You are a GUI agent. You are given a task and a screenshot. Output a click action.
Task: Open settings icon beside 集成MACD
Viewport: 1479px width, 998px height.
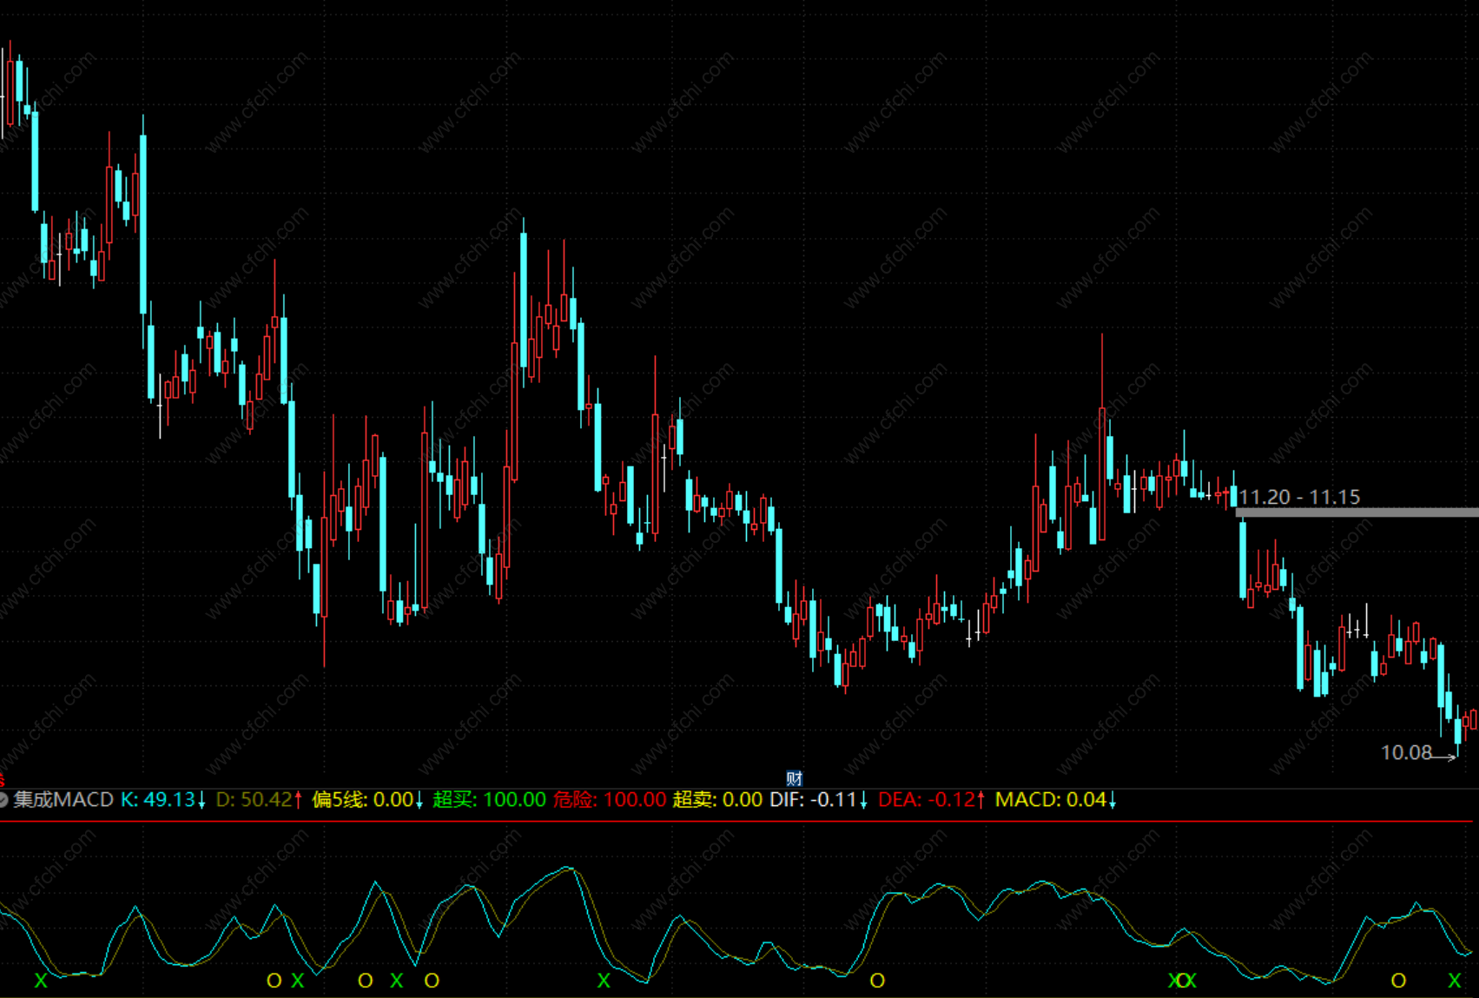[3, 800]
